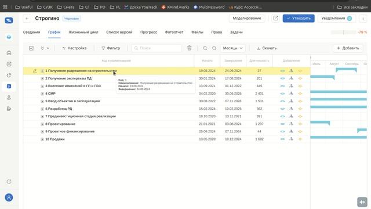Click the teal link icon on row 5
The width and height of the screenshot is (371, 209).
282,101
